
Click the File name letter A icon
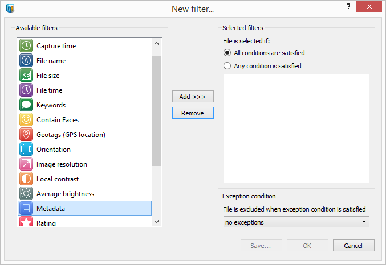pyautogui.click(x=26, y=60)
